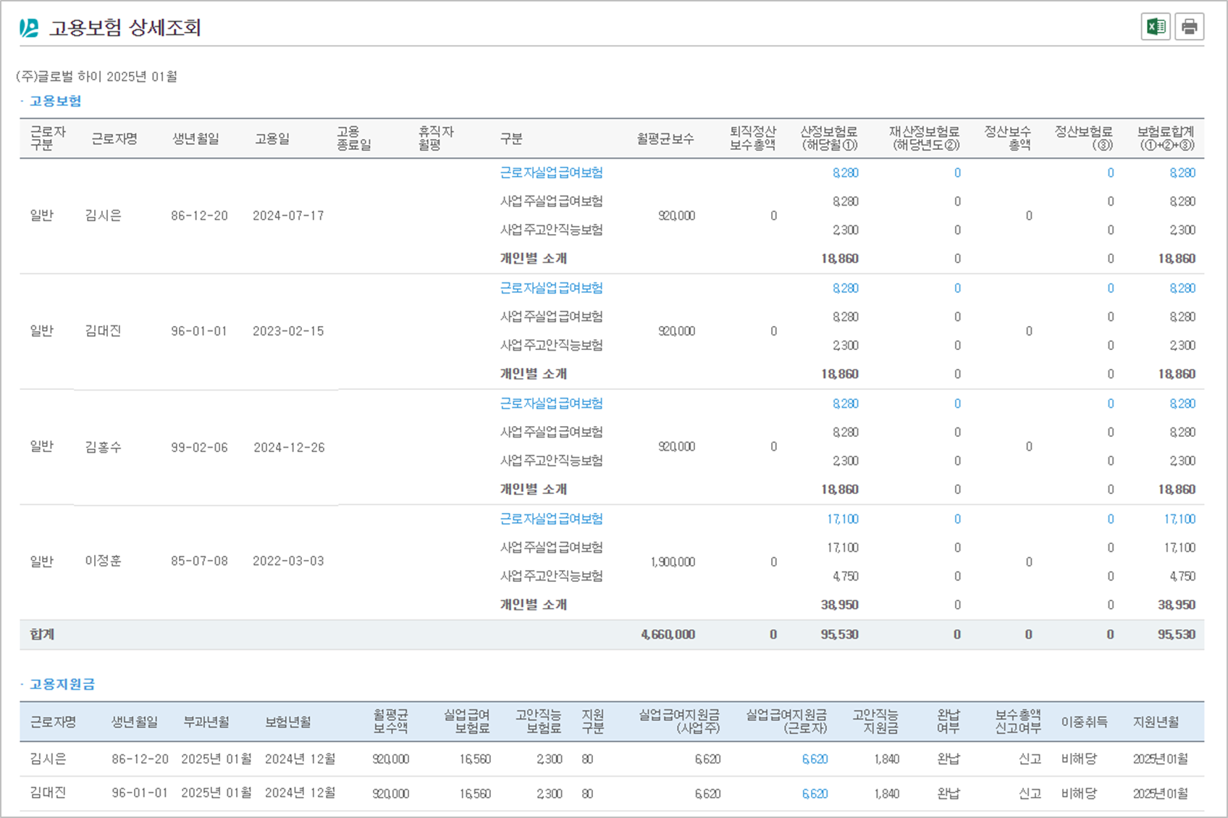Click the 퇴직정산 보수총액 column header
This screenshot has height=818, width=1228.
(x=753, y=138)
